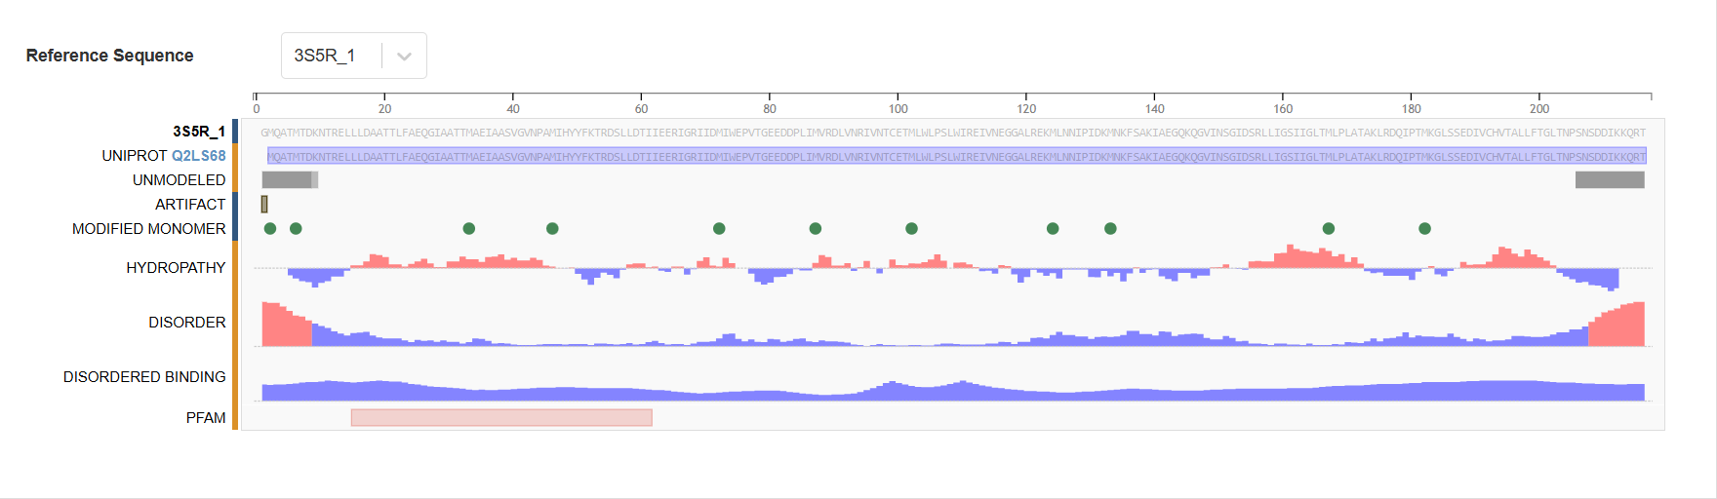Select the 3S5R_1 reference sequence combo box
This screenshot has height=499, width=1717.
(332, 57)
